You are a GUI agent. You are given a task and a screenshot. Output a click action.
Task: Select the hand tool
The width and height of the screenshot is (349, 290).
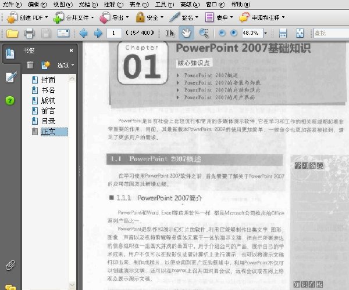click(x=186, y=33)
